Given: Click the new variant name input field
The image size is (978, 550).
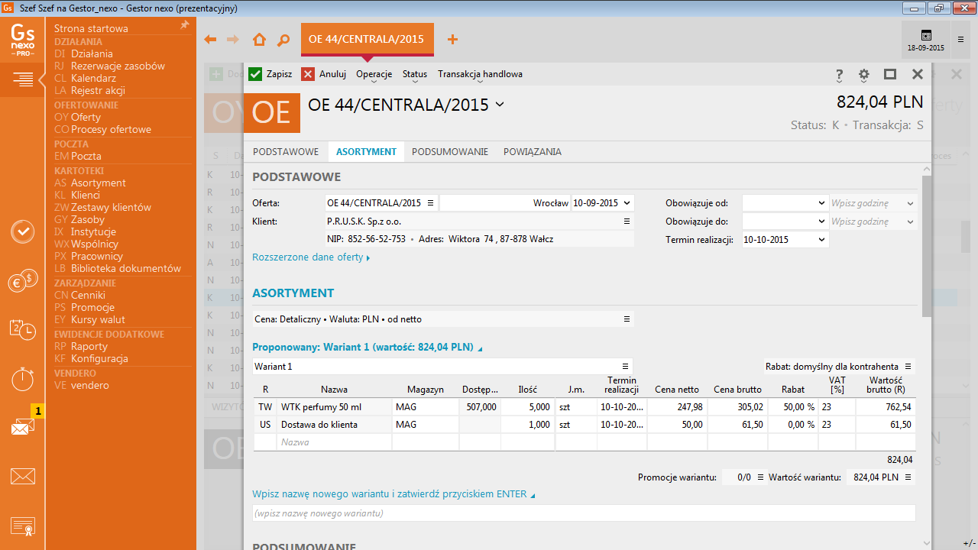Looking at the screenshot, I should click(583, 513).
